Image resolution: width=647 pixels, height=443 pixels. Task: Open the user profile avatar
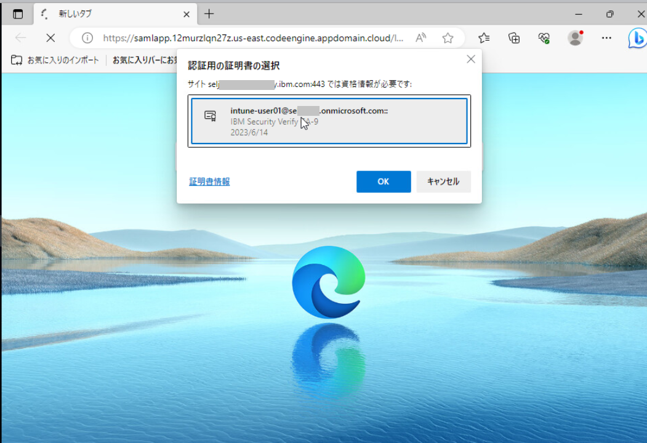tap(575, 38)
